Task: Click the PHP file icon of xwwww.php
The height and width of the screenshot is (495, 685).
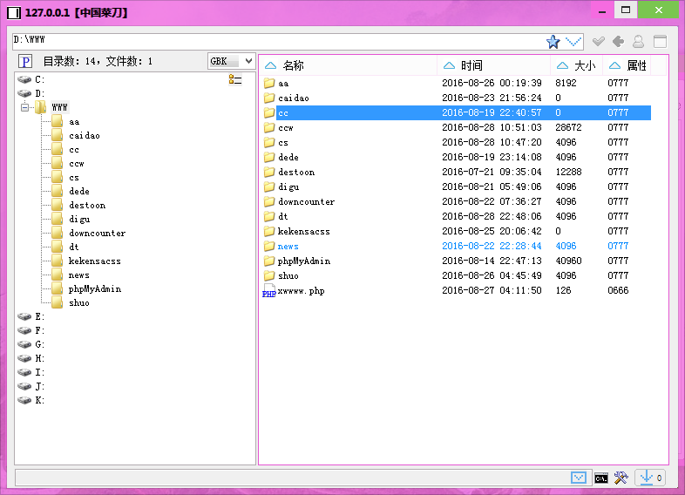Action: point(268,291)
